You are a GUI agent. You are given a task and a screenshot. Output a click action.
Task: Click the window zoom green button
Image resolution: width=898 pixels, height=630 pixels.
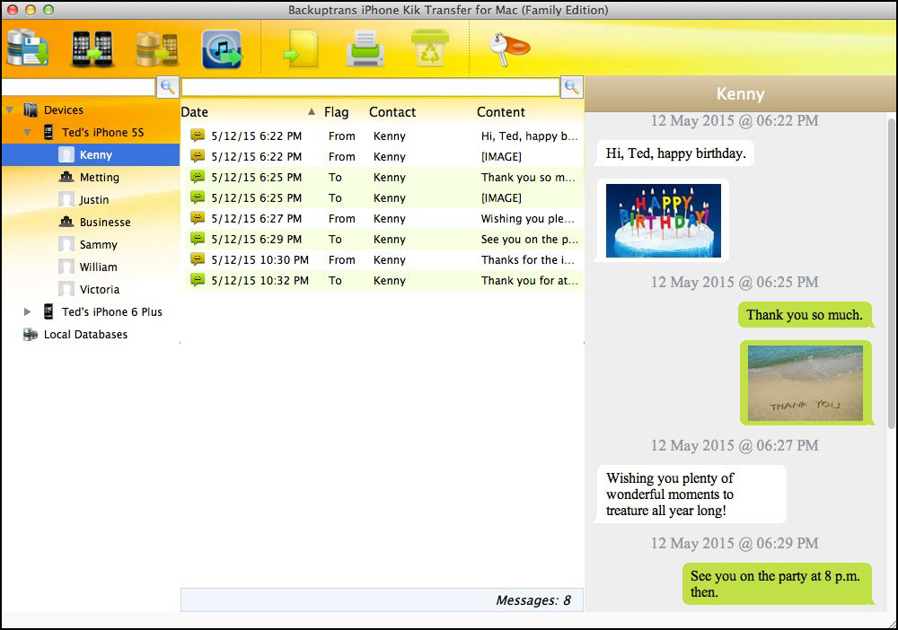coord(48,10)
